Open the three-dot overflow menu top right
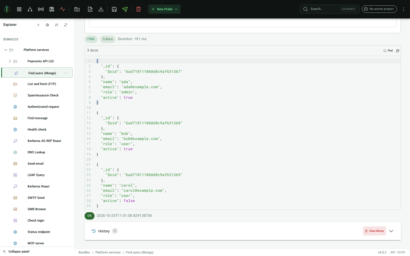This screenshot has width=410, height=256. [403, 9]
